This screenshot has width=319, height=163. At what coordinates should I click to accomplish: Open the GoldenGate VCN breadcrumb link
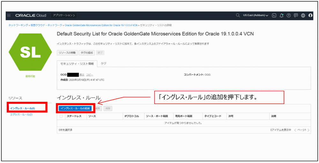tap(101, 25)
